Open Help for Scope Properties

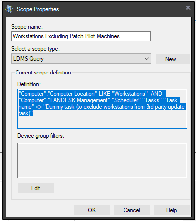pos(172,210)
